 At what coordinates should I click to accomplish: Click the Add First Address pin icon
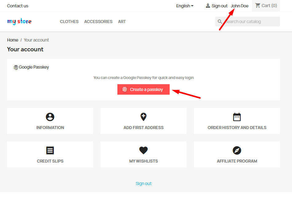[x=144, y=117]
